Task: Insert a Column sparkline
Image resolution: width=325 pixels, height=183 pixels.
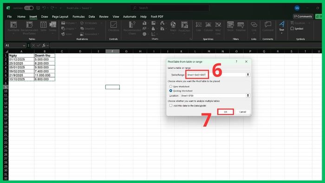Action: tap(208, 26)
